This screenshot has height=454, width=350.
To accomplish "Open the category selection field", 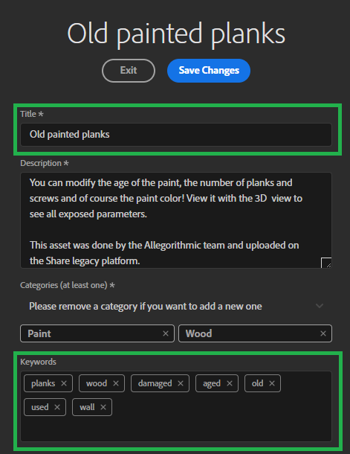I will pyautogui.click(x=176, y=306).
